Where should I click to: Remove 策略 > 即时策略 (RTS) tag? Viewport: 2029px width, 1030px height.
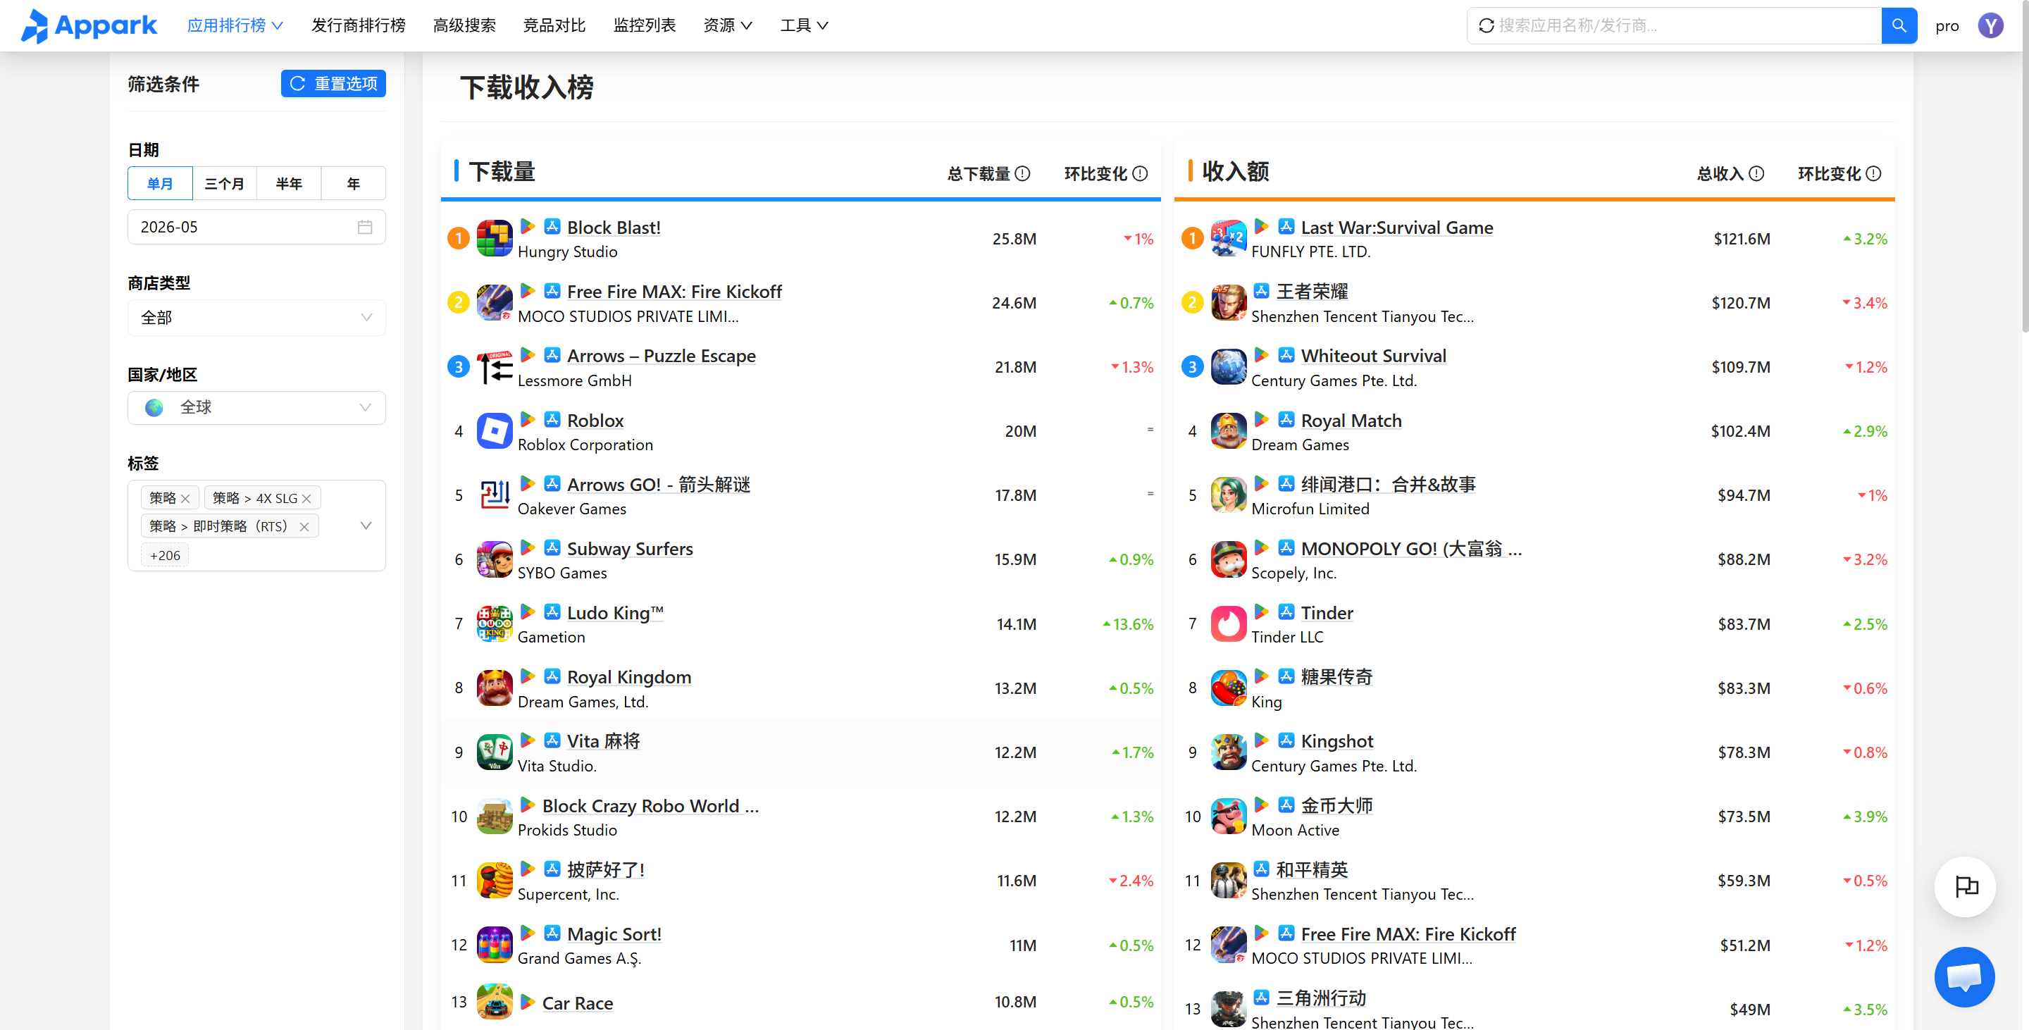[304, 527]
